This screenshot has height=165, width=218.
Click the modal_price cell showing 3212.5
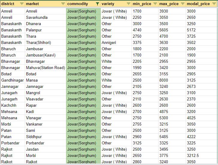pyautogui.click(x=193, y=155)
